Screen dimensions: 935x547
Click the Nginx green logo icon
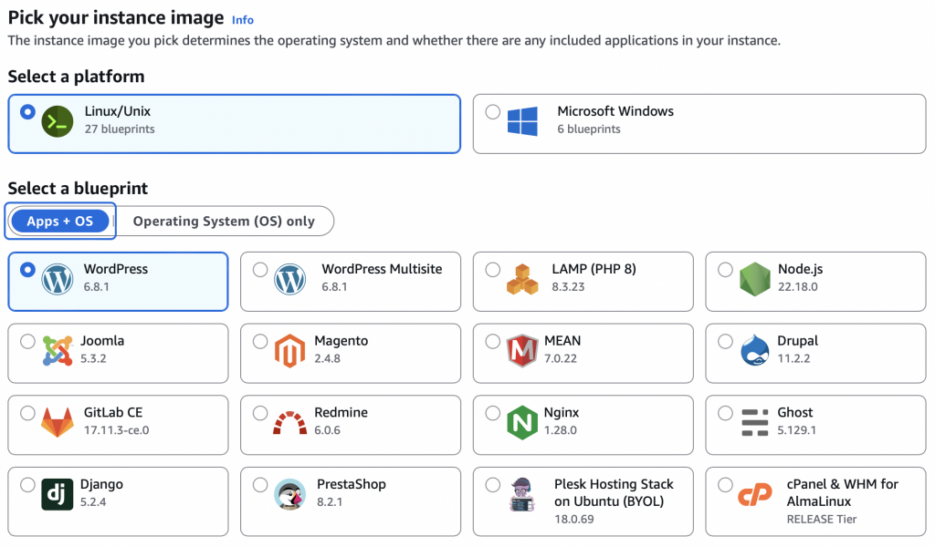tap(521, 423)
